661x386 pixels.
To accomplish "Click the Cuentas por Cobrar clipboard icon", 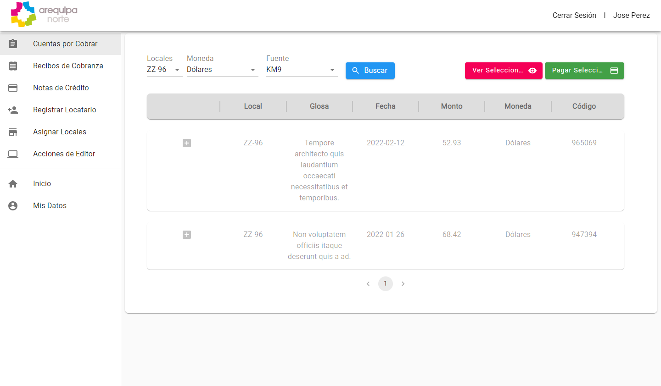I will tap(13, 44).
